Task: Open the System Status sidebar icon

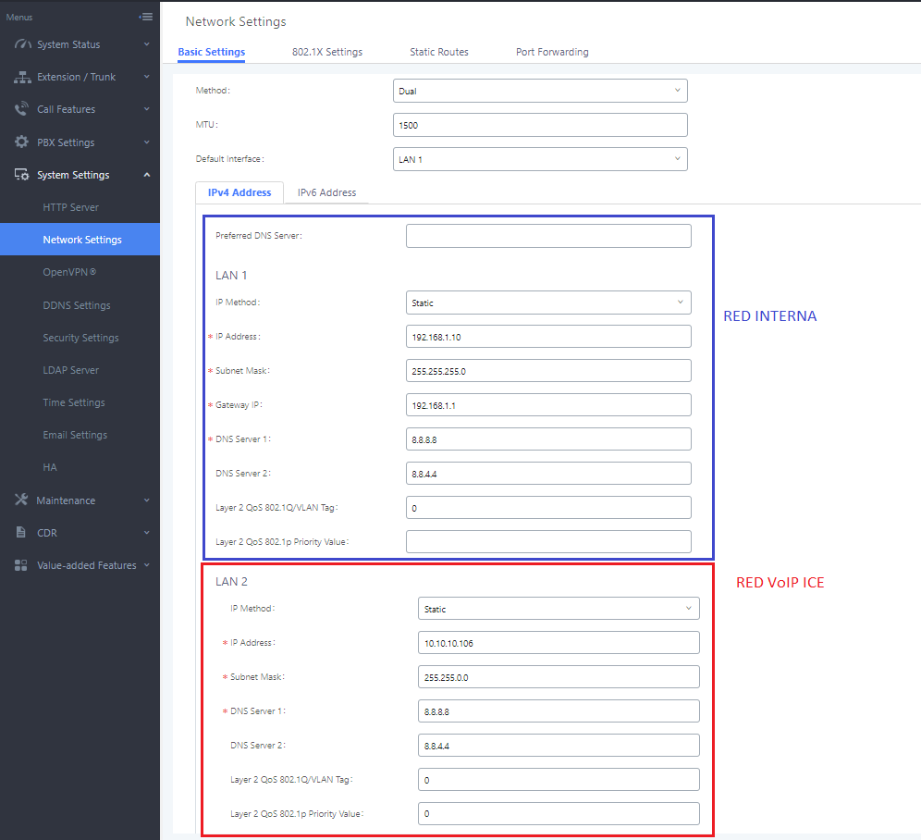Action: pos(21,44)
